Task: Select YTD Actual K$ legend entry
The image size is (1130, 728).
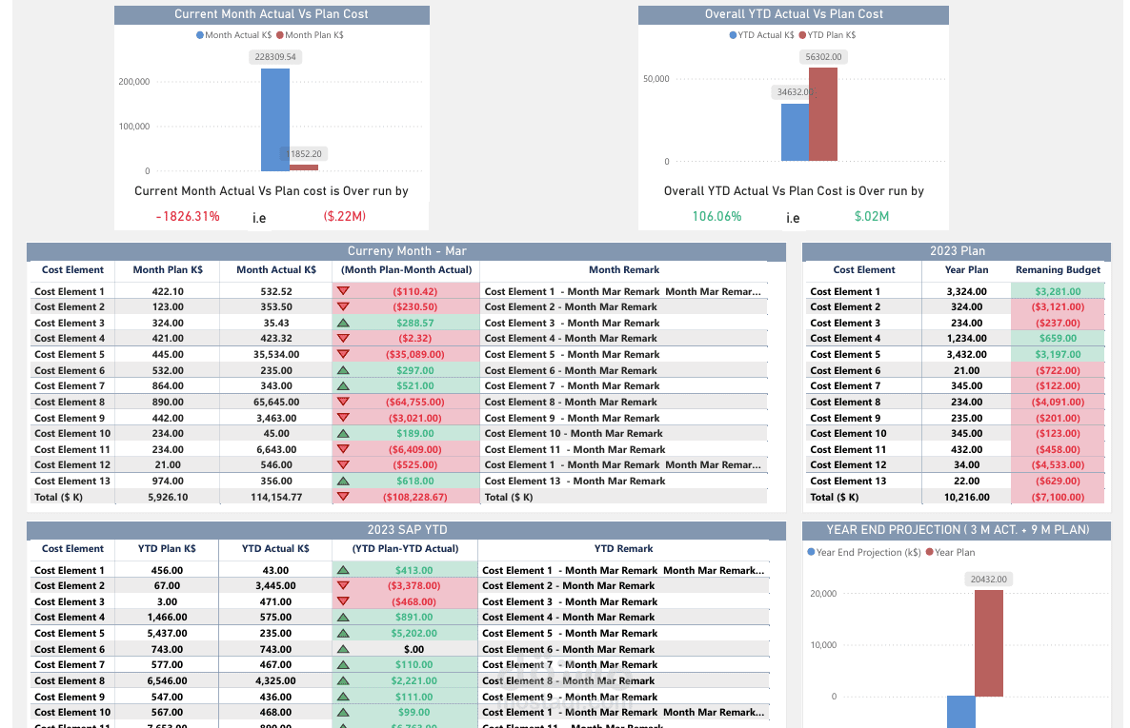Action: 761,34
